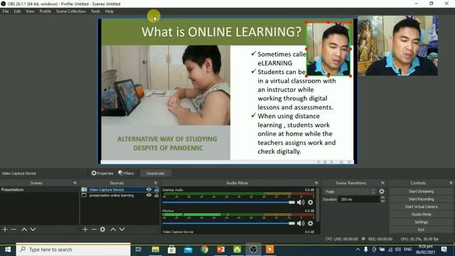This screenshot has height=256, width=455.
Task: Open the Profile menu
Action: 45,11
